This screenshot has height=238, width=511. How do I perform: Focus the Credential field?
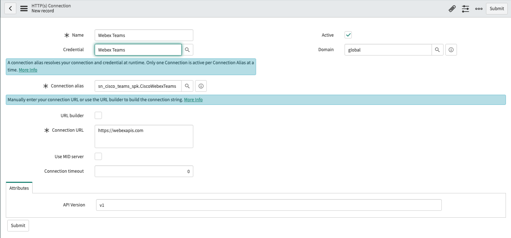[138, 50]
